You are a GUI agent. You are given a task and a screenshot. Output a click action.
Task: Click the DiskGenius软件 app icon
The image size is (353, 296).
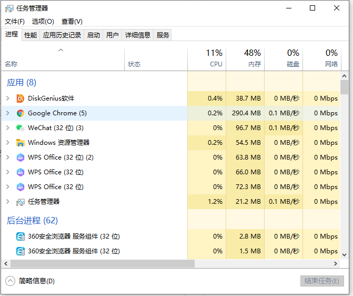click(x=21, y=98)
